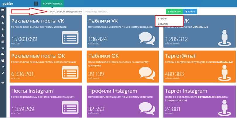Click the 1 359 209 posts count

(23, 109)
